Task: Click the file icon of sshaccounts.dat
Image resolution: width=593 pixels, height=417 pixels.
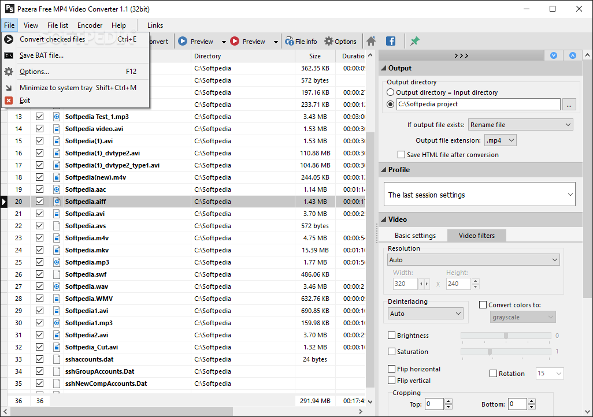Action: point(57,359)
